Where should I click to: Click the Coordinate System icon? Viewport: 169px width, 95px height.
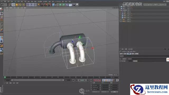[38, 5]
